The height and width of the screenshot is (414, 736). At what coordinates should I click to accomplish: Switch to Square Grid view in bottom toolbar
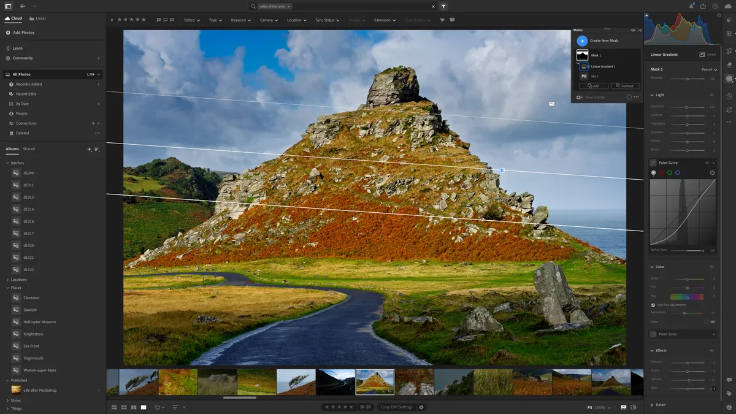click(x=124, y=407)
